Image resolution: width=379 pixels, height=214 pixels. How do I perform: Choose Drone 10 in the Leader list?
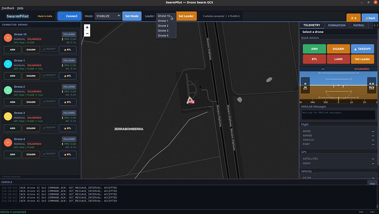click(166, 16)
